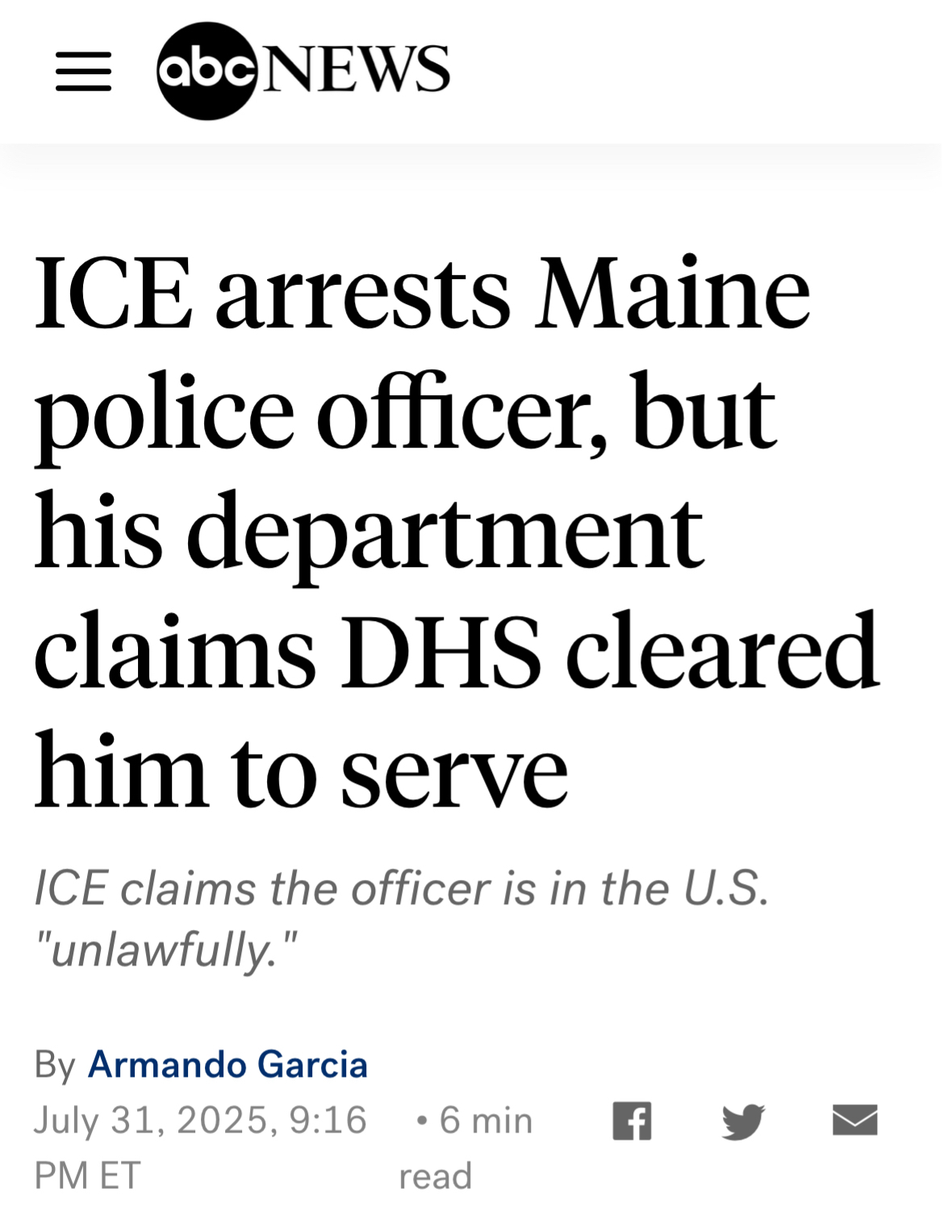The image size is (944, 1205).
Task: Click the round abc logo
Action: pyautogui.click(x=207, y=71)
